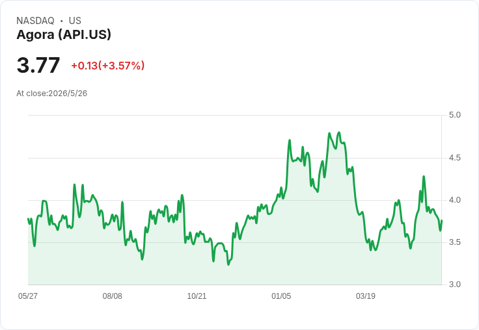Click the final data point at chart's right end
Image resolution: width=479 pixels, height=330 pixels.
pos(442,220)
